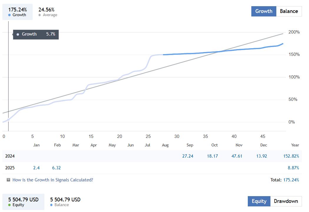Toggle the 5 504.79 USD Equity legend

coord(23,202)
